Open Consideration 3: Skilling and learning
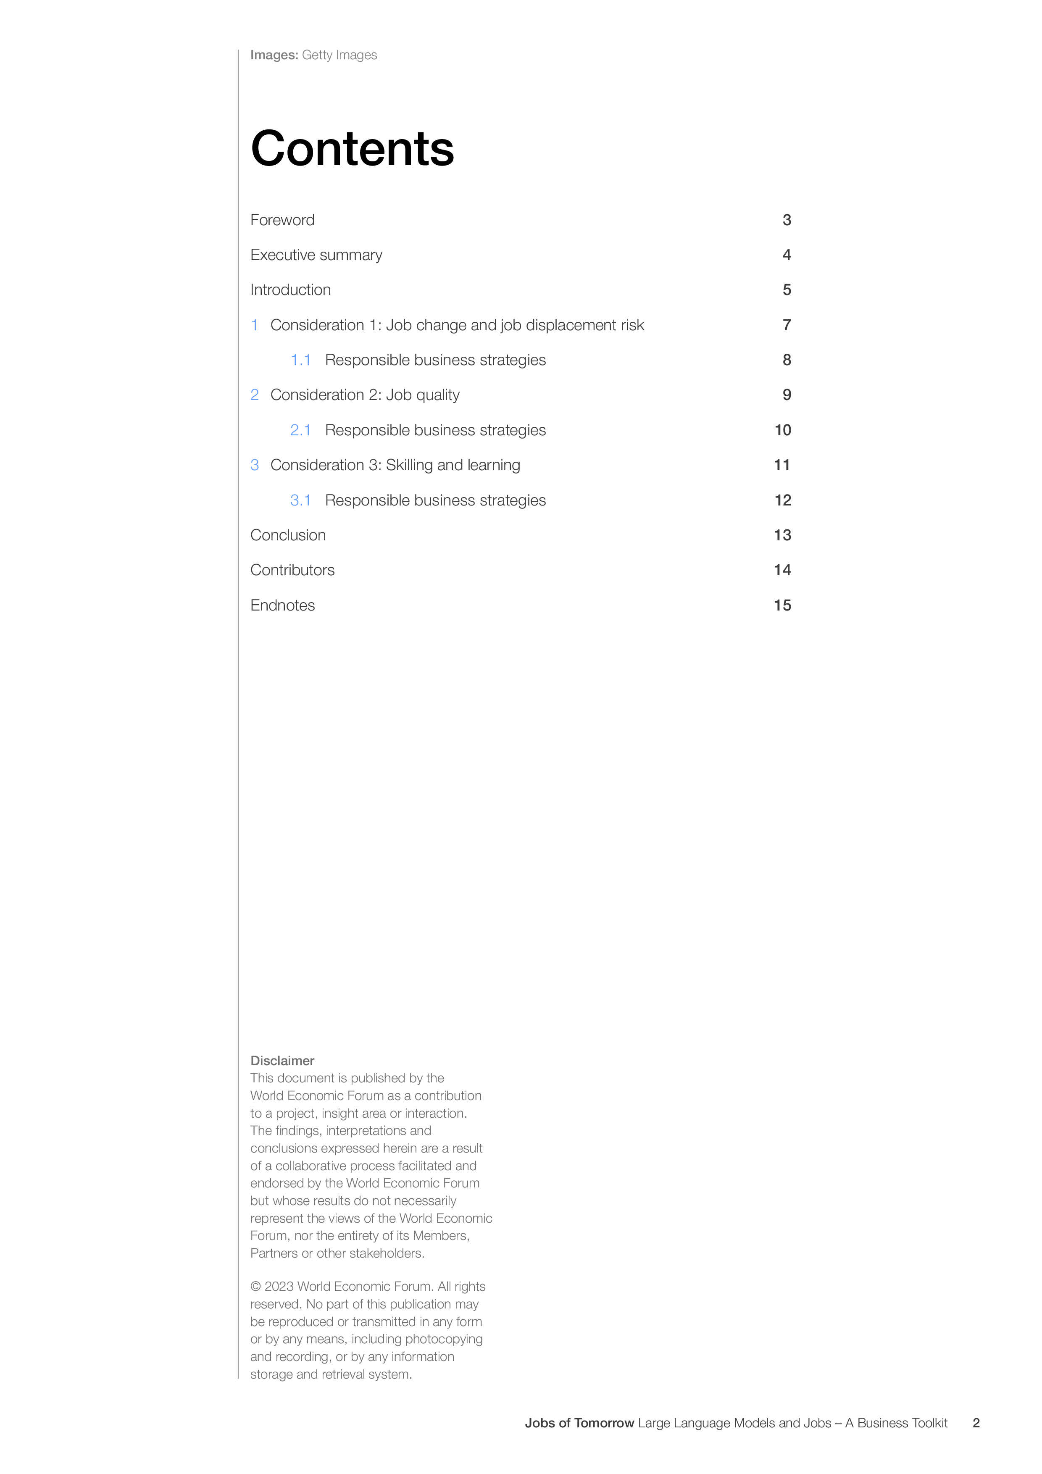 tap(395, 466)
